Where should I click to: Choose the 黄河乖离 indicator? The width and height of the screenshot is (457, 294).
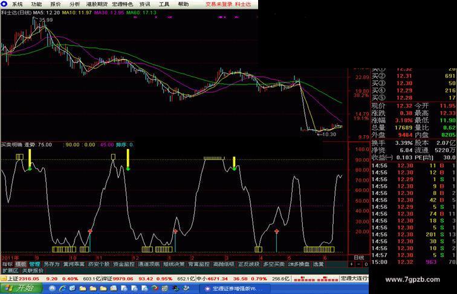coord(74,264)
